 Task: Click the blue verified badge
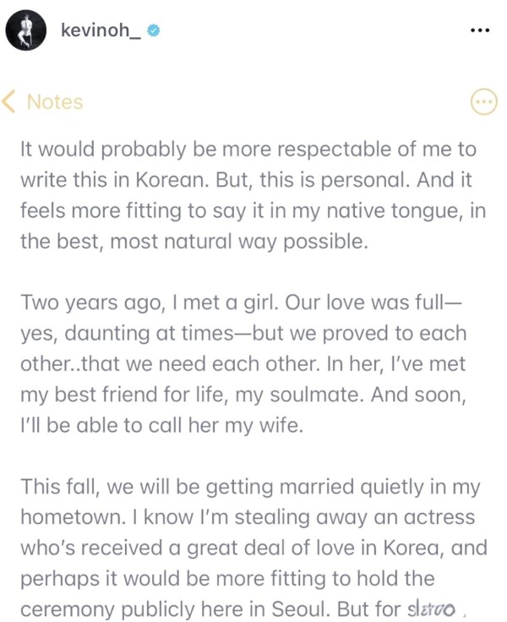154,30
